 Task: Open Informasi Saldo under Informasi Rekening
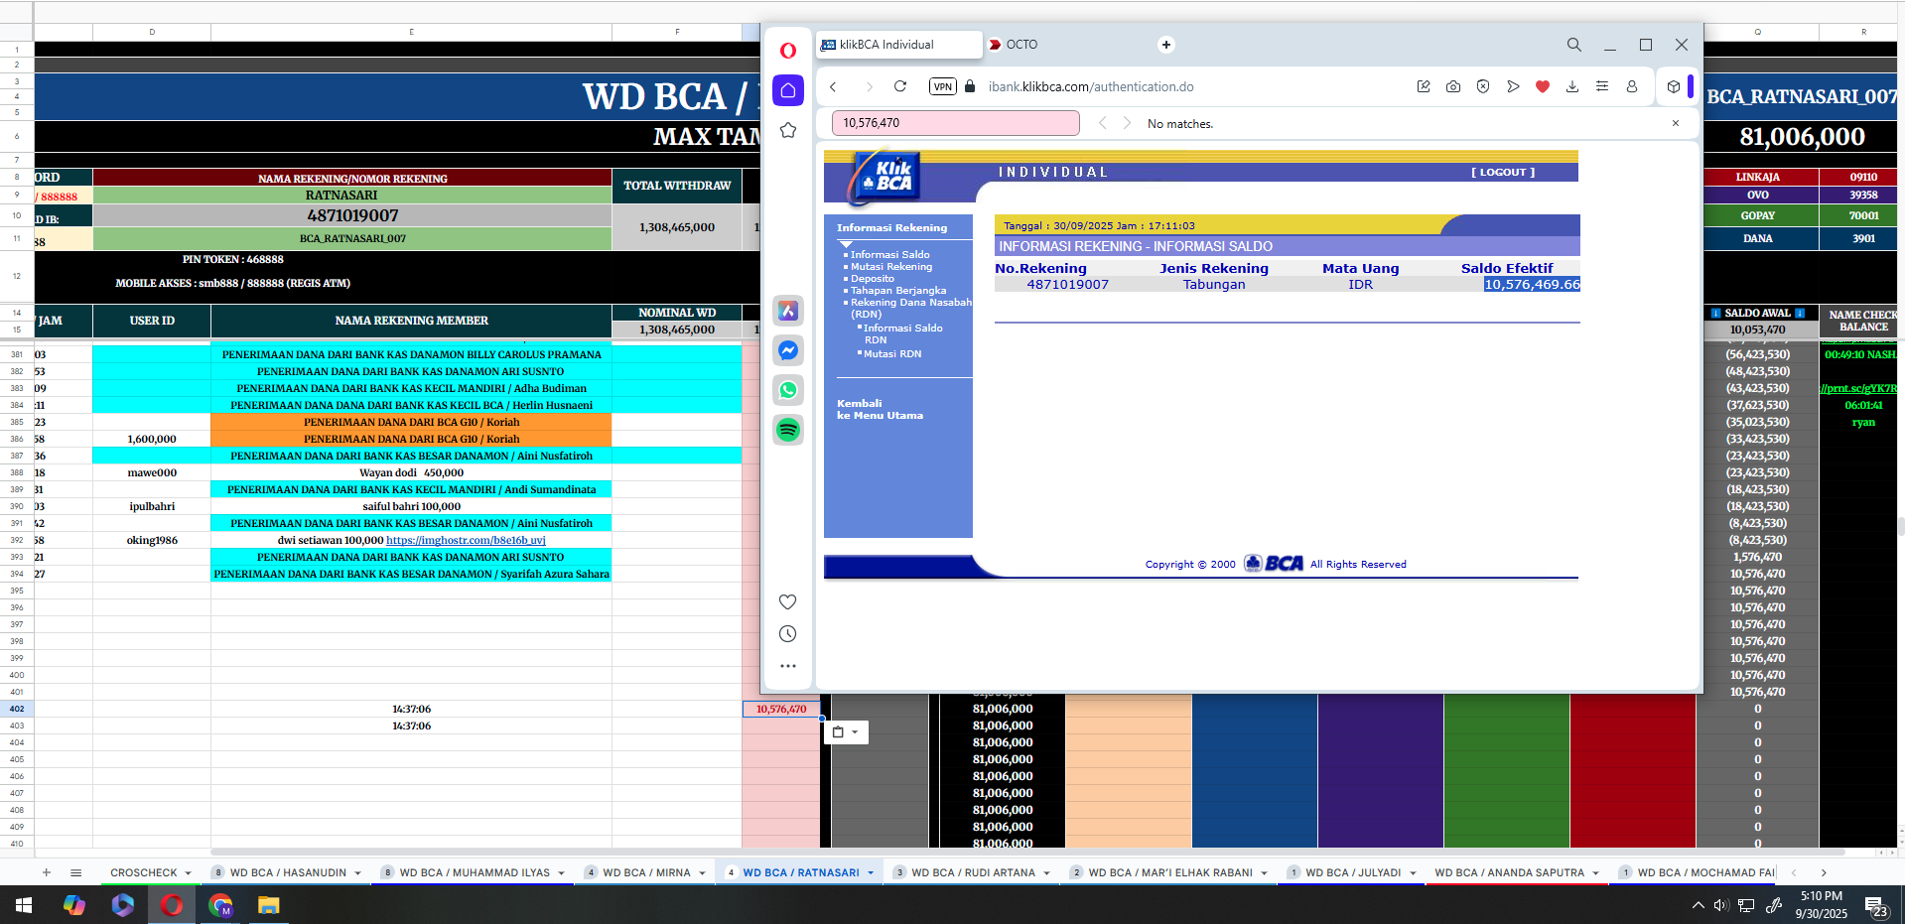click(889, 254)
